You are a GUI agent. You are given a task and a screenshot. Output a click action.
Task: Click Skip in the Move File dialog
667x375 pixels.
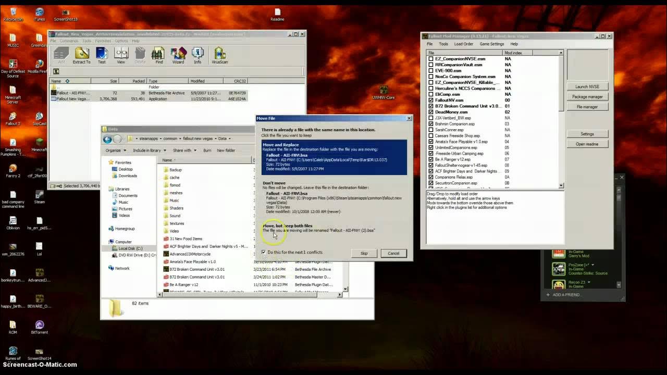coord(364,253)
